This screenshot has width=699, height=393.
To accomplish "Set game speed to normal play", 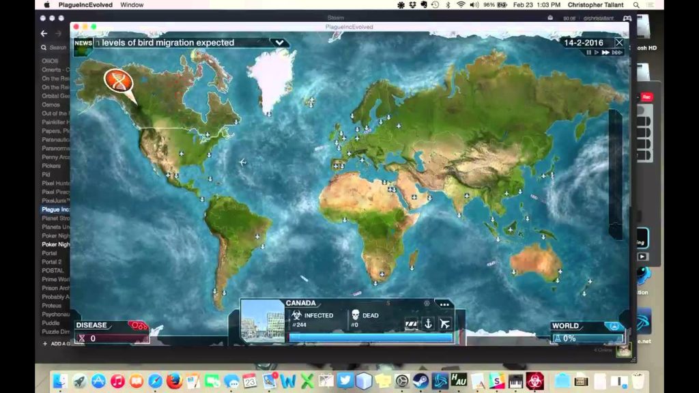I will 597,53.
